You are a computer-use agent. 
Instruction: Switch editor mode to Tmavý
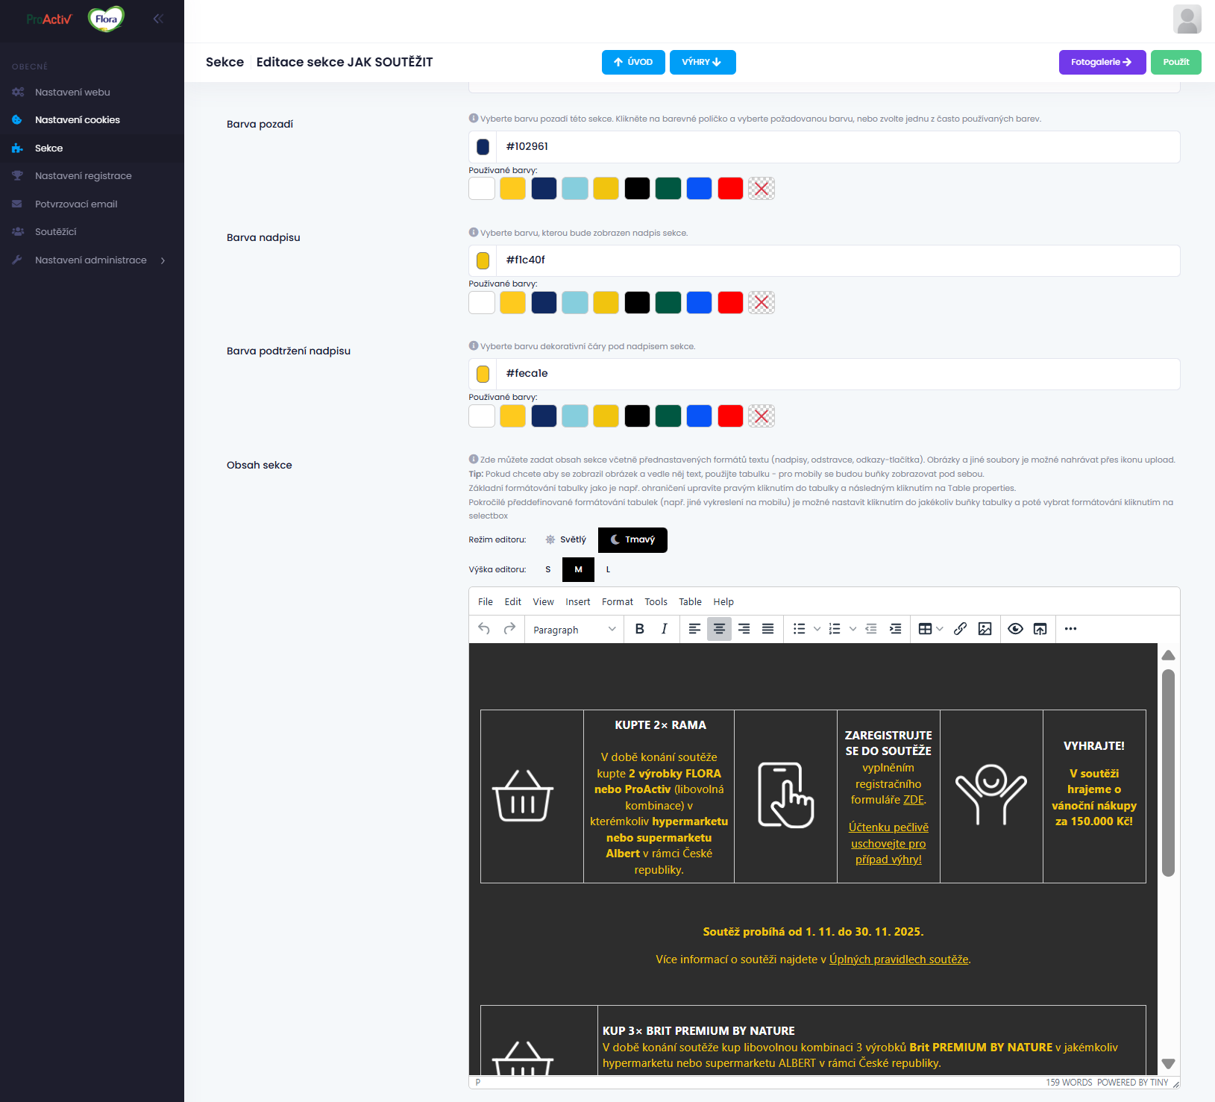pos(632,540)
